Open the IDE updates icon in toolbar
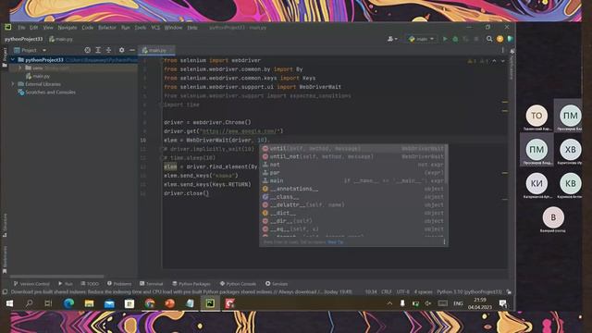Viewport: 592px width, 333px height. pos(499,39)
